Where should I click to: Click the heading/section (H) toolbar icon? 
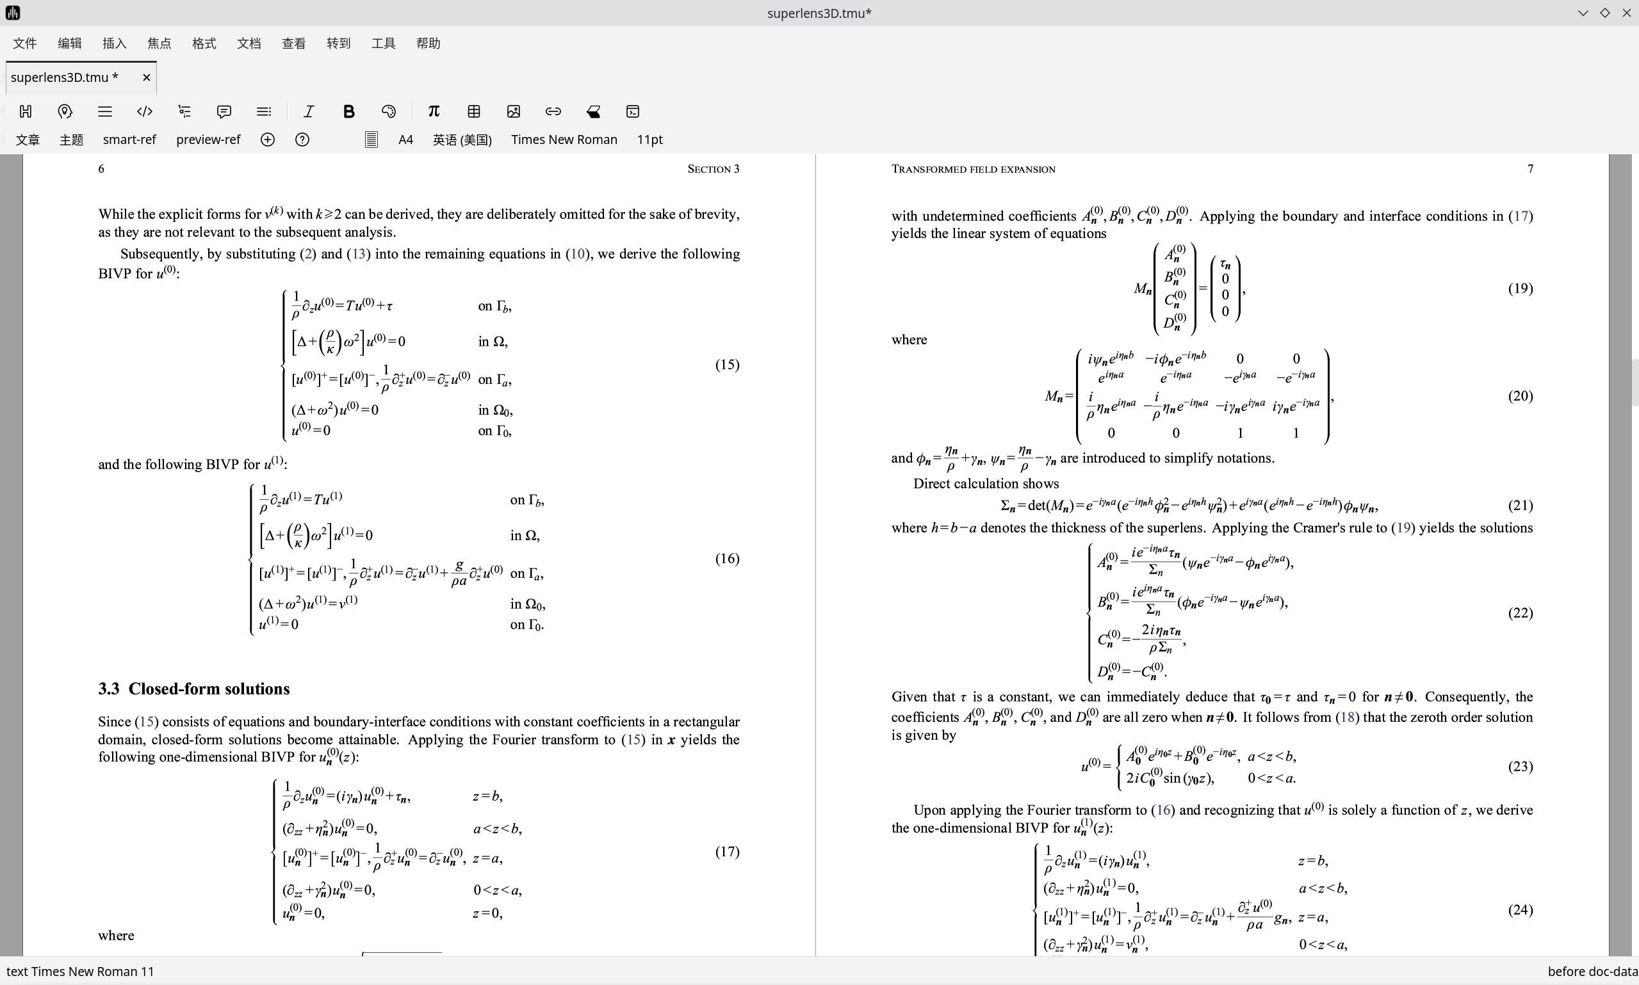point(26,111)
